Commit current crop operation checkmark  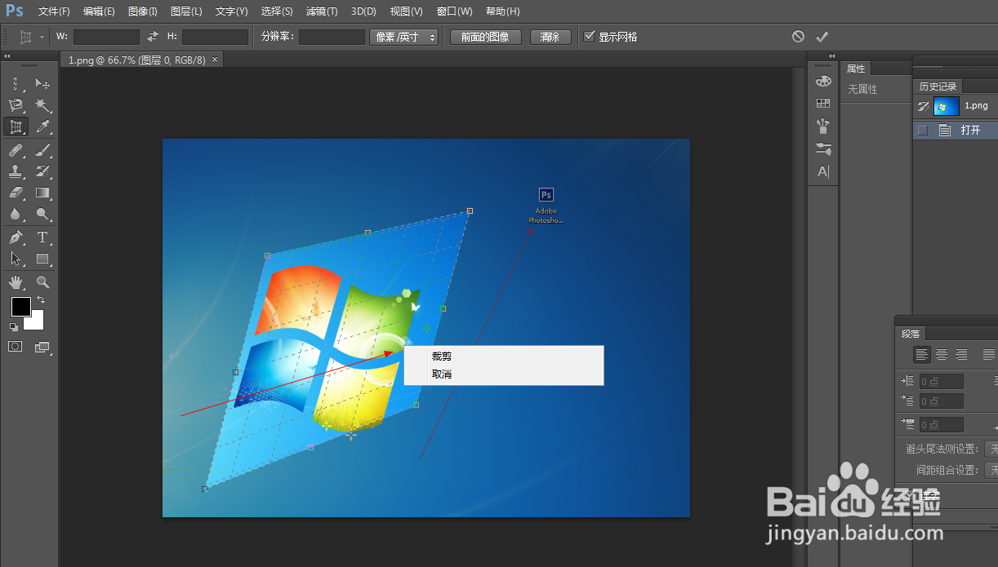pos(822,36)
